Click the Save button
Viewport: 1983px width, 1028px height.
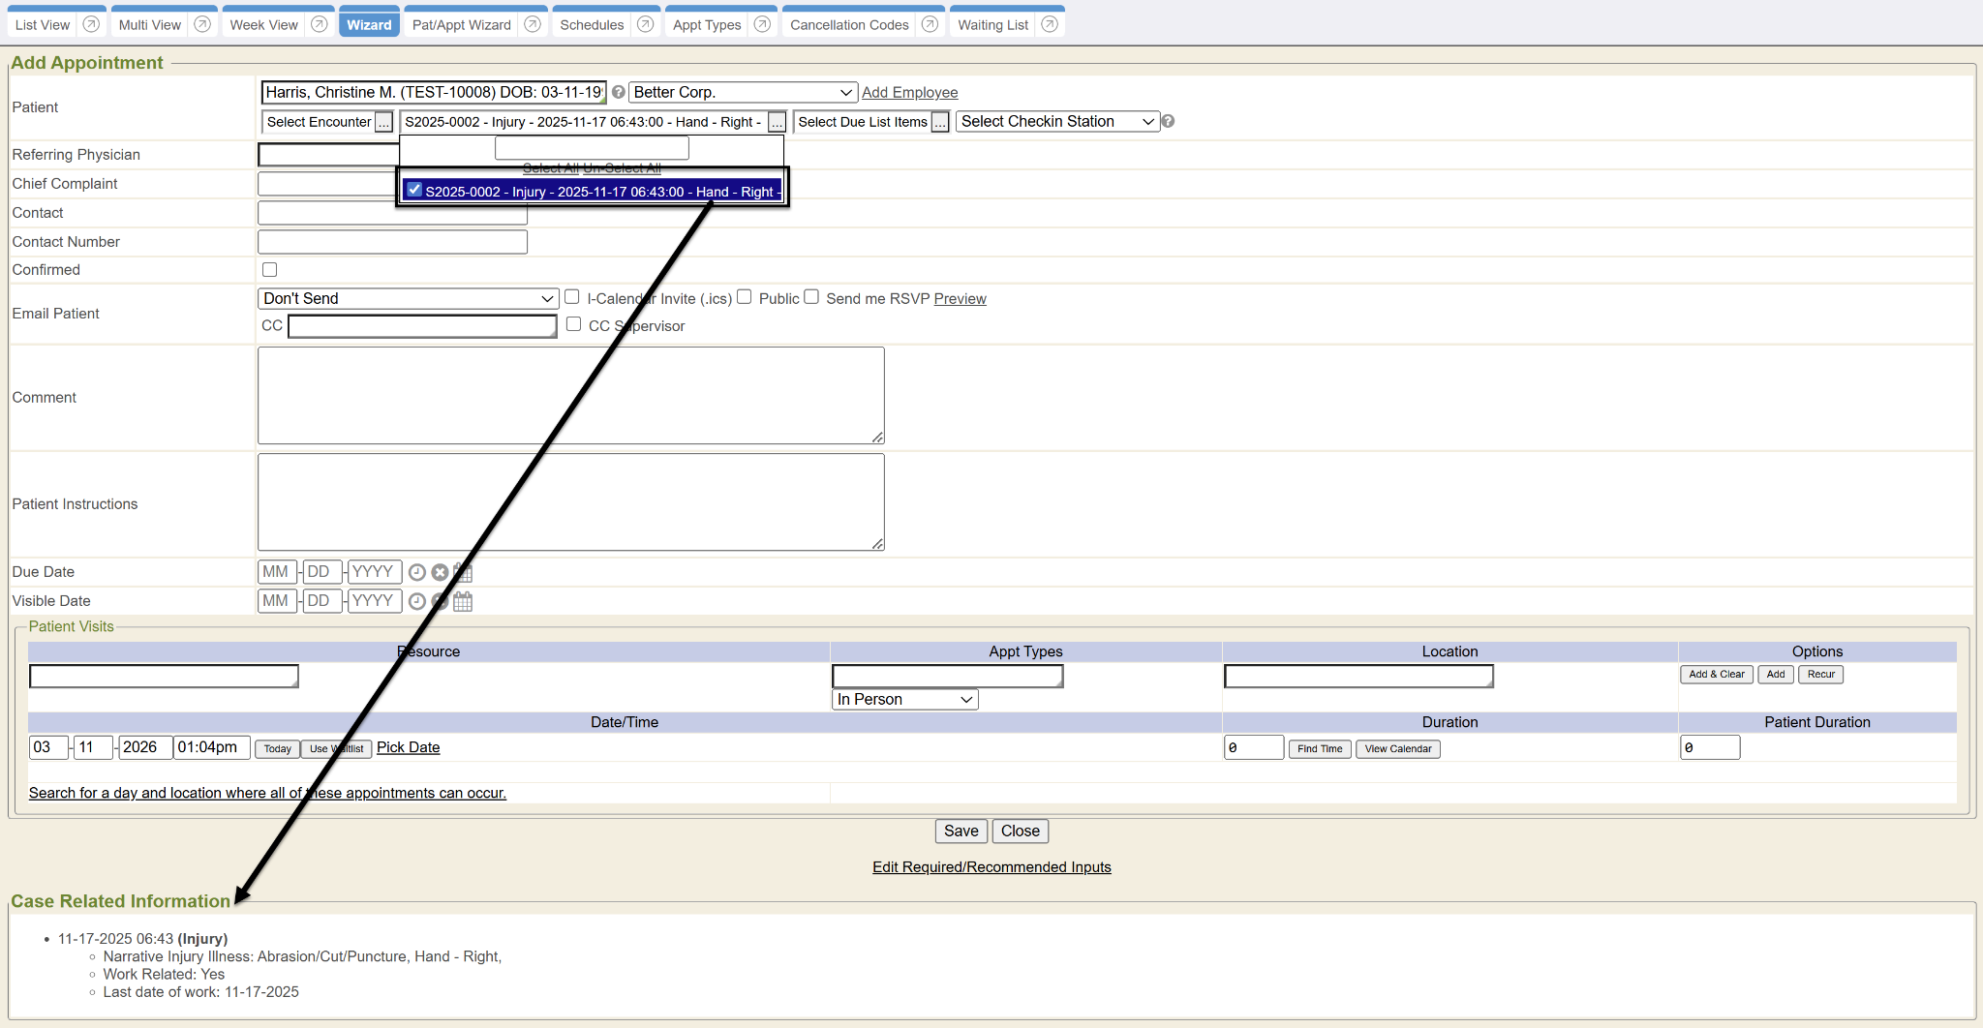(961, 831)
